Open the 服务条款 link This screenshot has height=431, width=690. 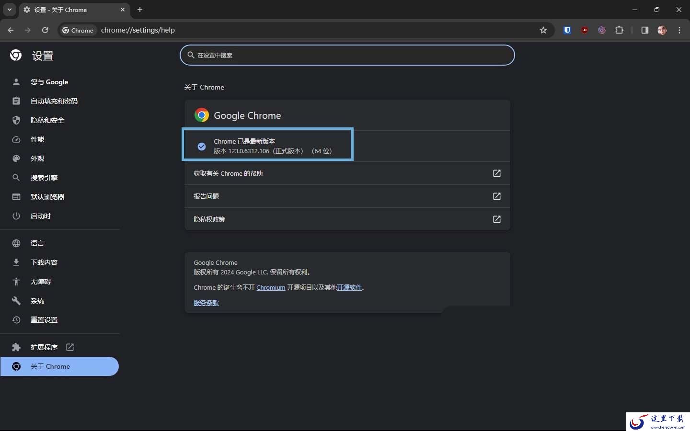pyautogui.click(x=206, y=303)
